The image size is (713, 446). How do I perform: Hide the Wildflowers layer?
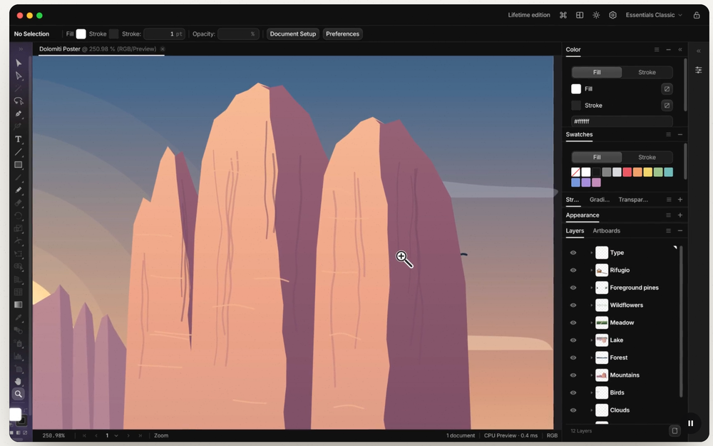(x=573, y=305)
